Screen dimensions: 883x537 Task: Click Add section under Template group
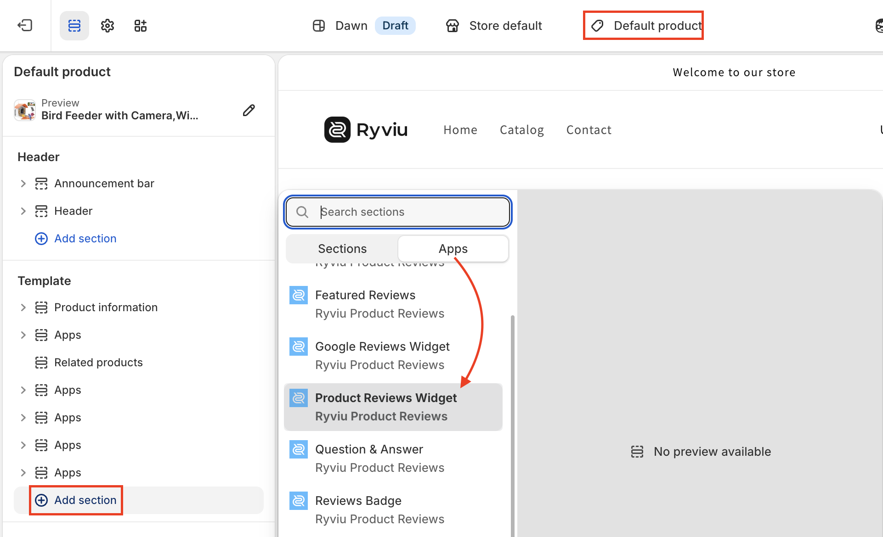click(x=76, y=500)
